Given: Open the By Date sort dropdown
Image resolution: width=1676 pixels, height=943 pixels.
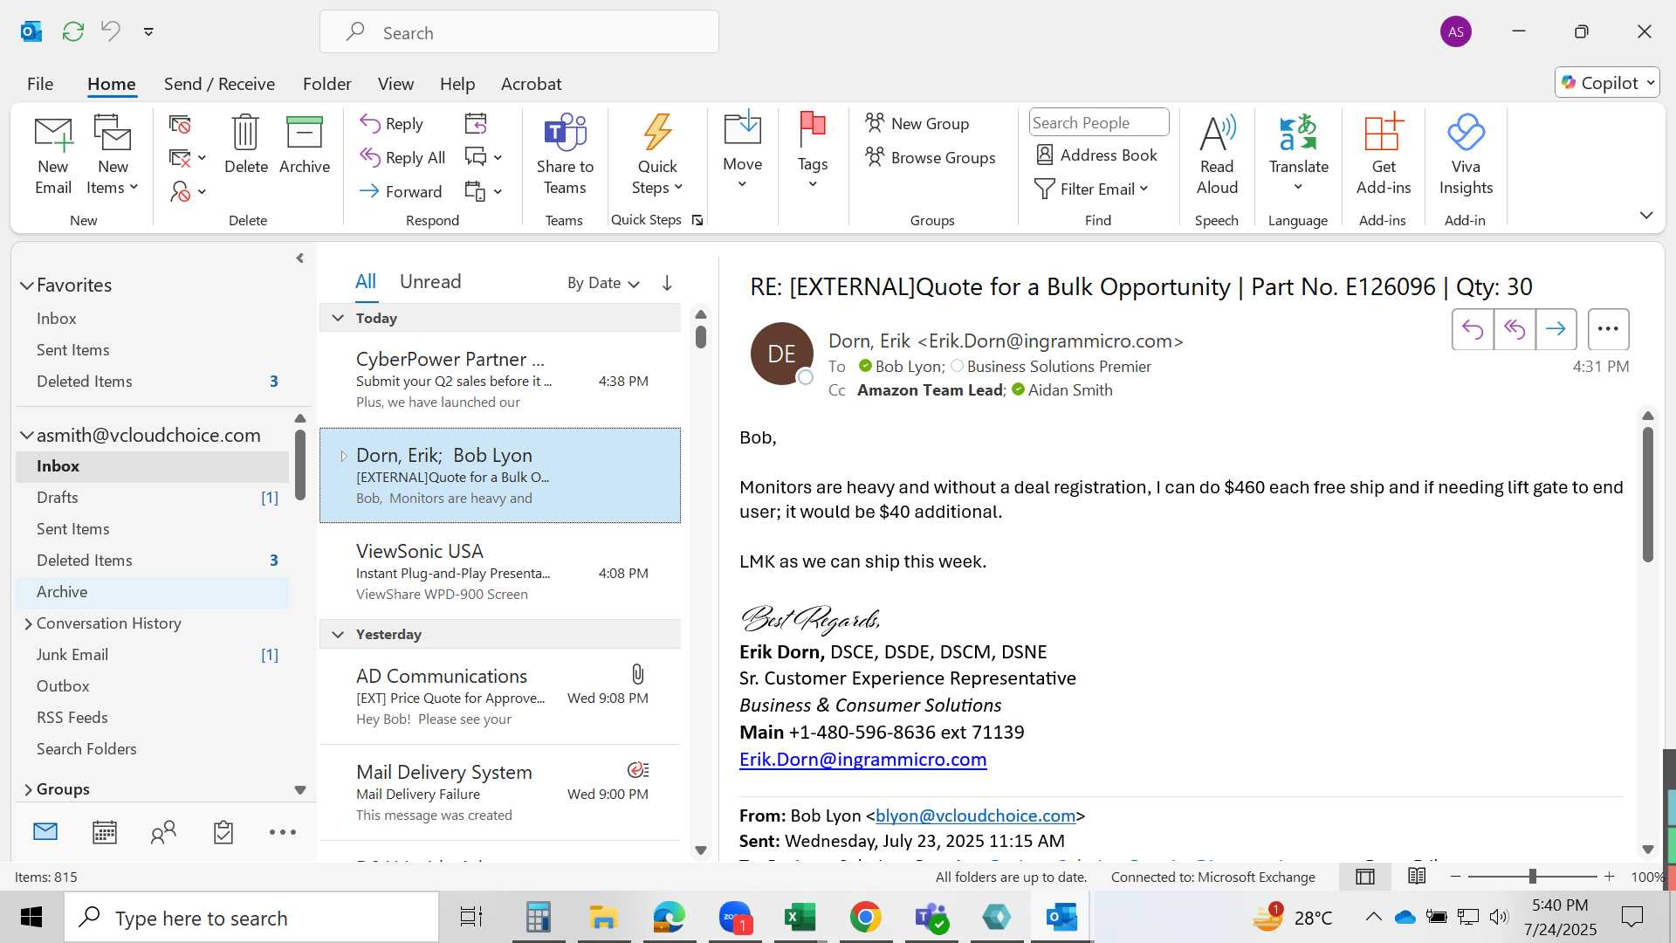Looking at the screenshot, I should [603, 283].
